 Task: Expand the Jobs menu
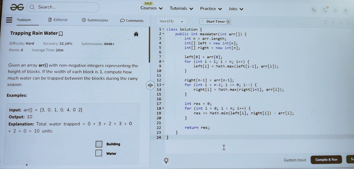pyautogui.click(x=236, y=9)
